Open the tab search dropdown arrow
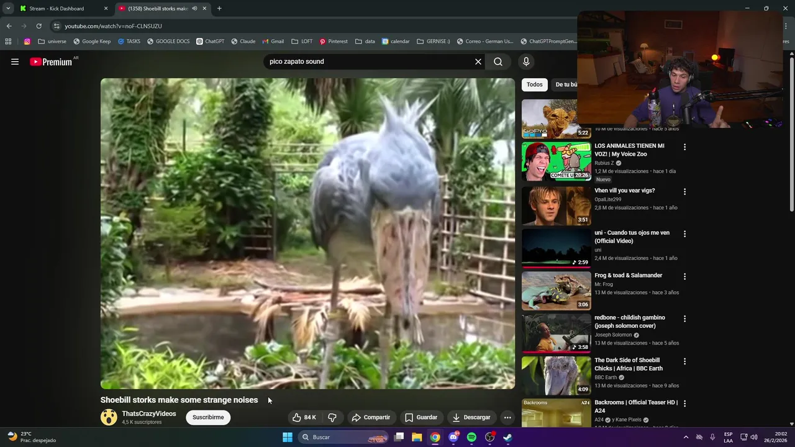 click(8, 9)
